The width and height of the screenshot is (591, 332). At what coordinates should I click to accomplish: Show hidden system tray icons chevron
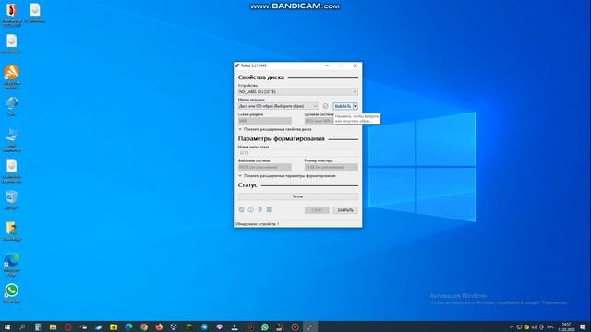click(x=512, y=326)
